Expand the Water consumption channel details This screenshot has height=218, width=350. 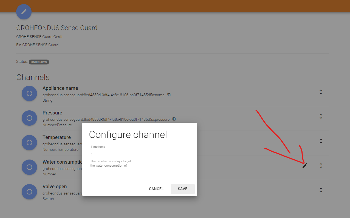click(x=321, y=166)
